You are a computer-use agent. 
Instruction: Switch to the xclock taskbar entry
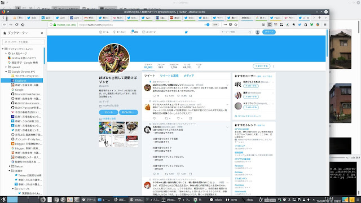(x=216, y=200)
